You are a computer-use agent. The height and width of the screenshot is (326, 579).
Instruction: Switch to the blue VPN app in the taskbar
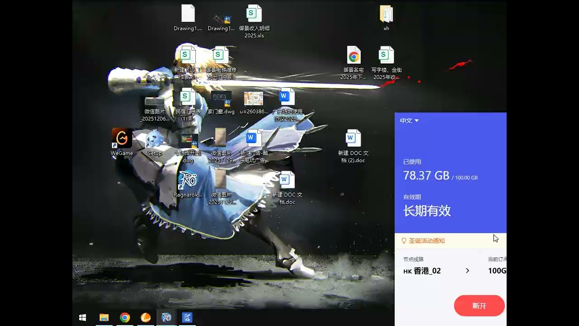pos(187,318)
